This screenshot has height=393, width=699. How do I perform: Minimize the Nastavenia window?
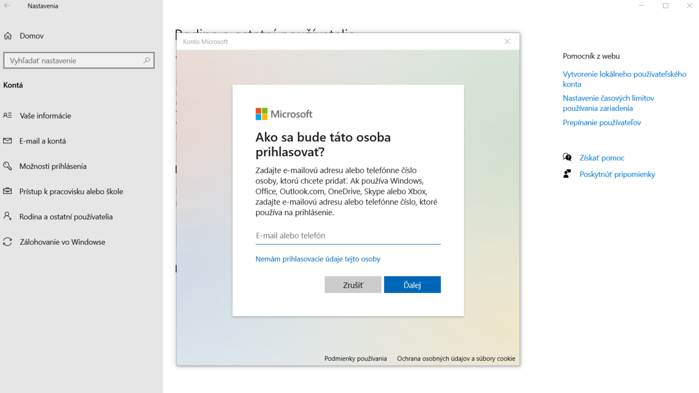(641, 6)
